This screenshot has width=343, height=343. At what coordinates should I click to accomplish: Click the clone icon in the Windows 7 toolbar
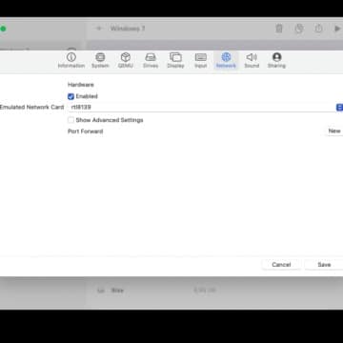pos(299,29)
